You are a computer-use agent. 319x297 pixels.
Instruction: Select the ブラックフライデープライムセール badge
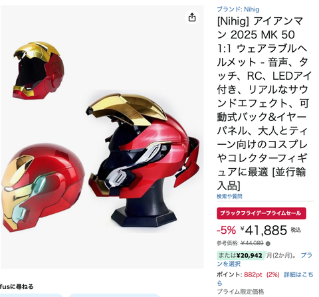point(261,213)
